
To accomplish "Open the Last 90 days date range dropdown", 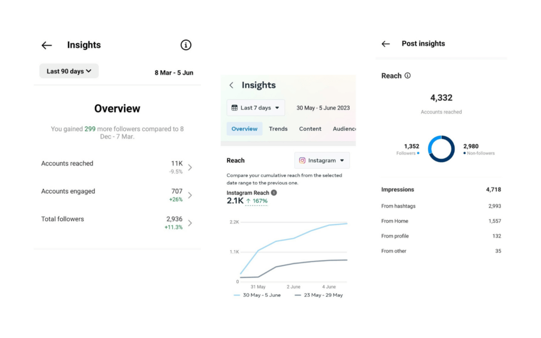I will pyautogui.click(x=69, y=70).
